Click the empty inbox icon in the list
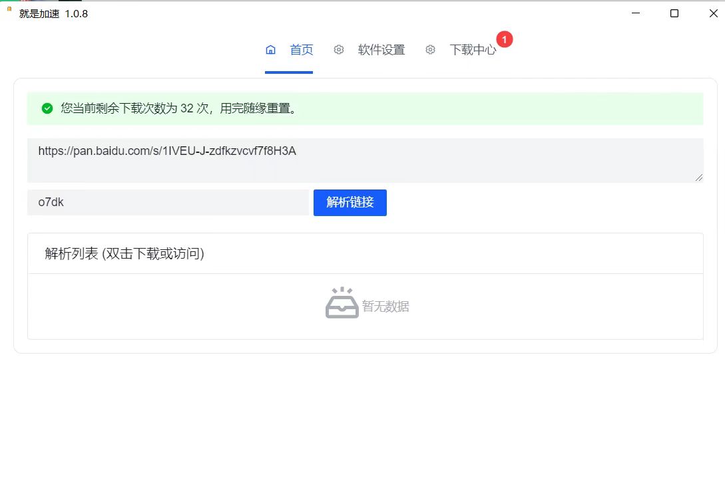 (x=342, y=303)
